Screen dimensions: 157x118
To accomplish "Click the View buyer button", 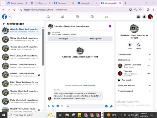I will point(63,39).
